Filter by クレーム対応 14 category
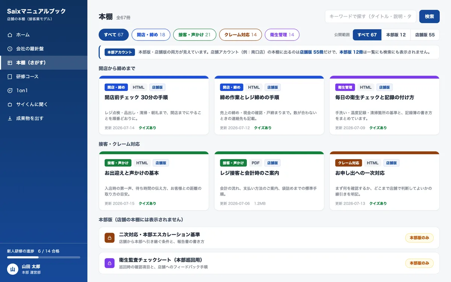 pos(241,35)
